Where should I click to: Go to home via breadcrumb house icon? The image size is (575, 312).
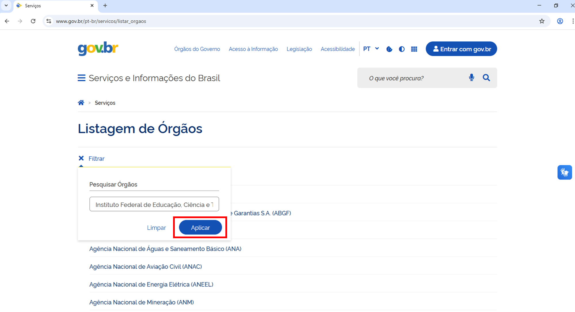tap(81, 103)
